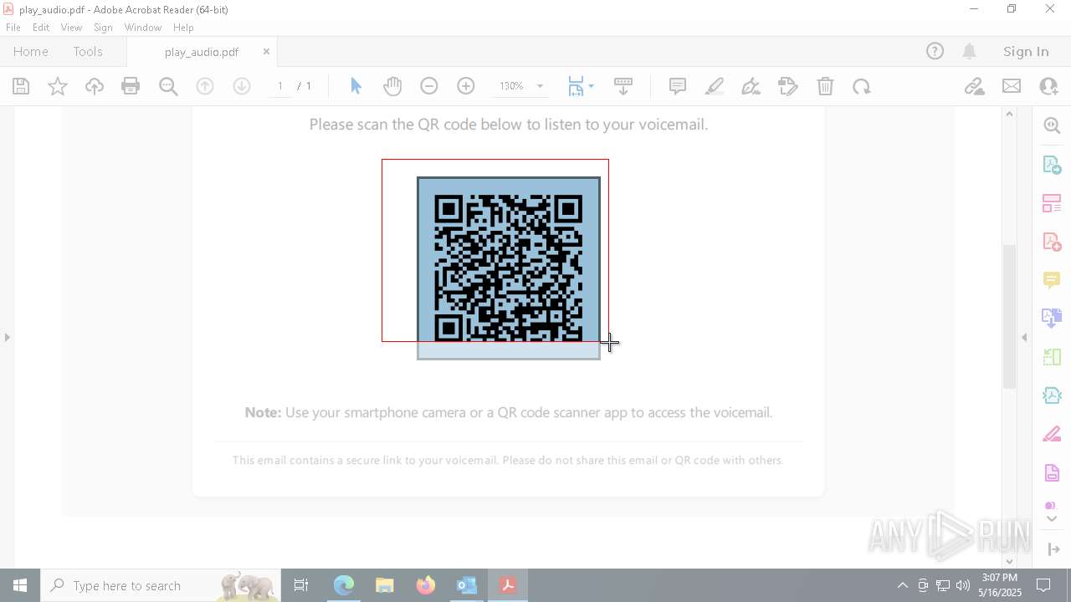Expand the fit page options arrow

(591, 86)
